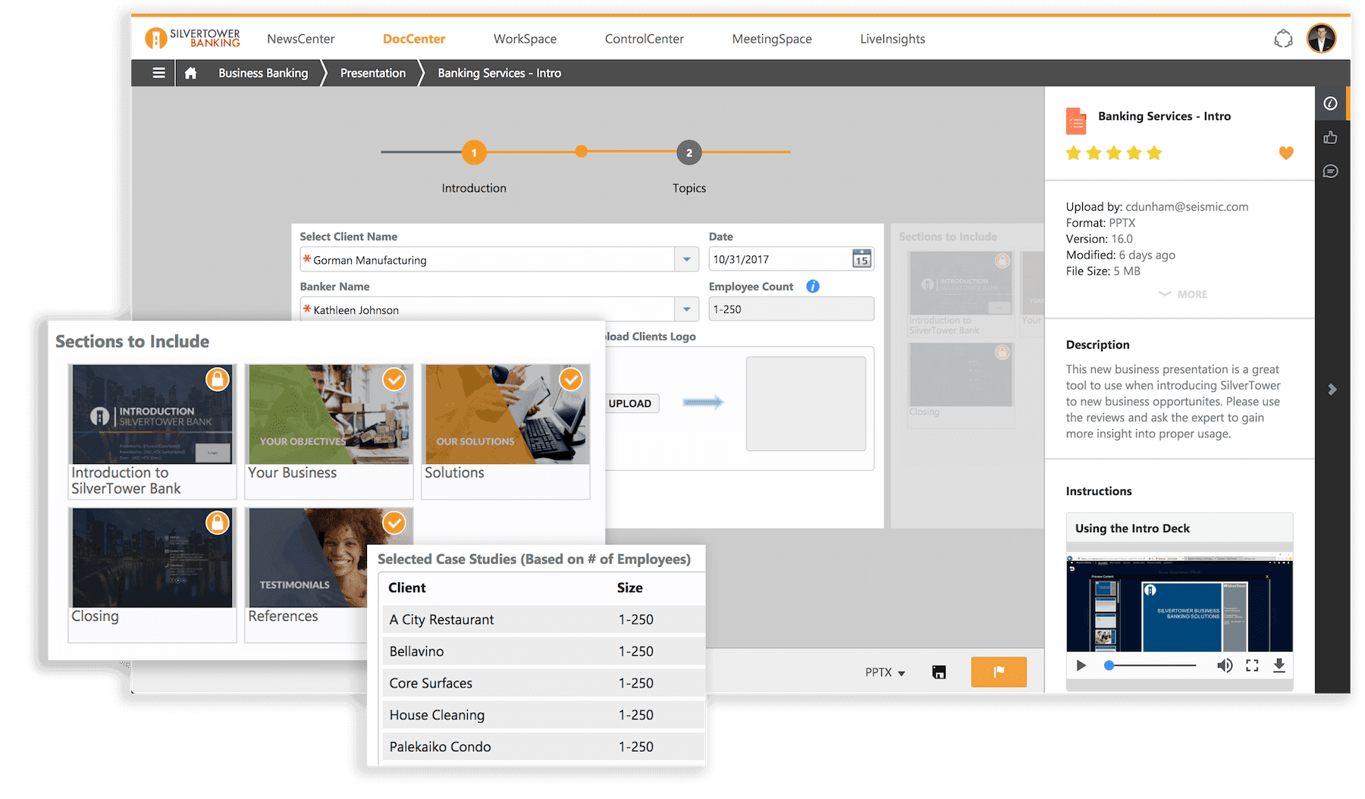Mute the instruction video volume
This screenshot has width=1365, height=799.
1225,666
